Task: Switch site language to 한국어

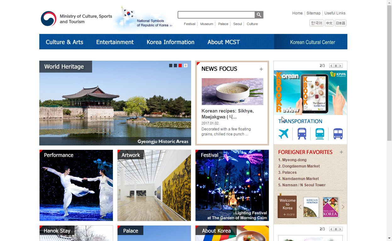Action: (x=316, y=23)
